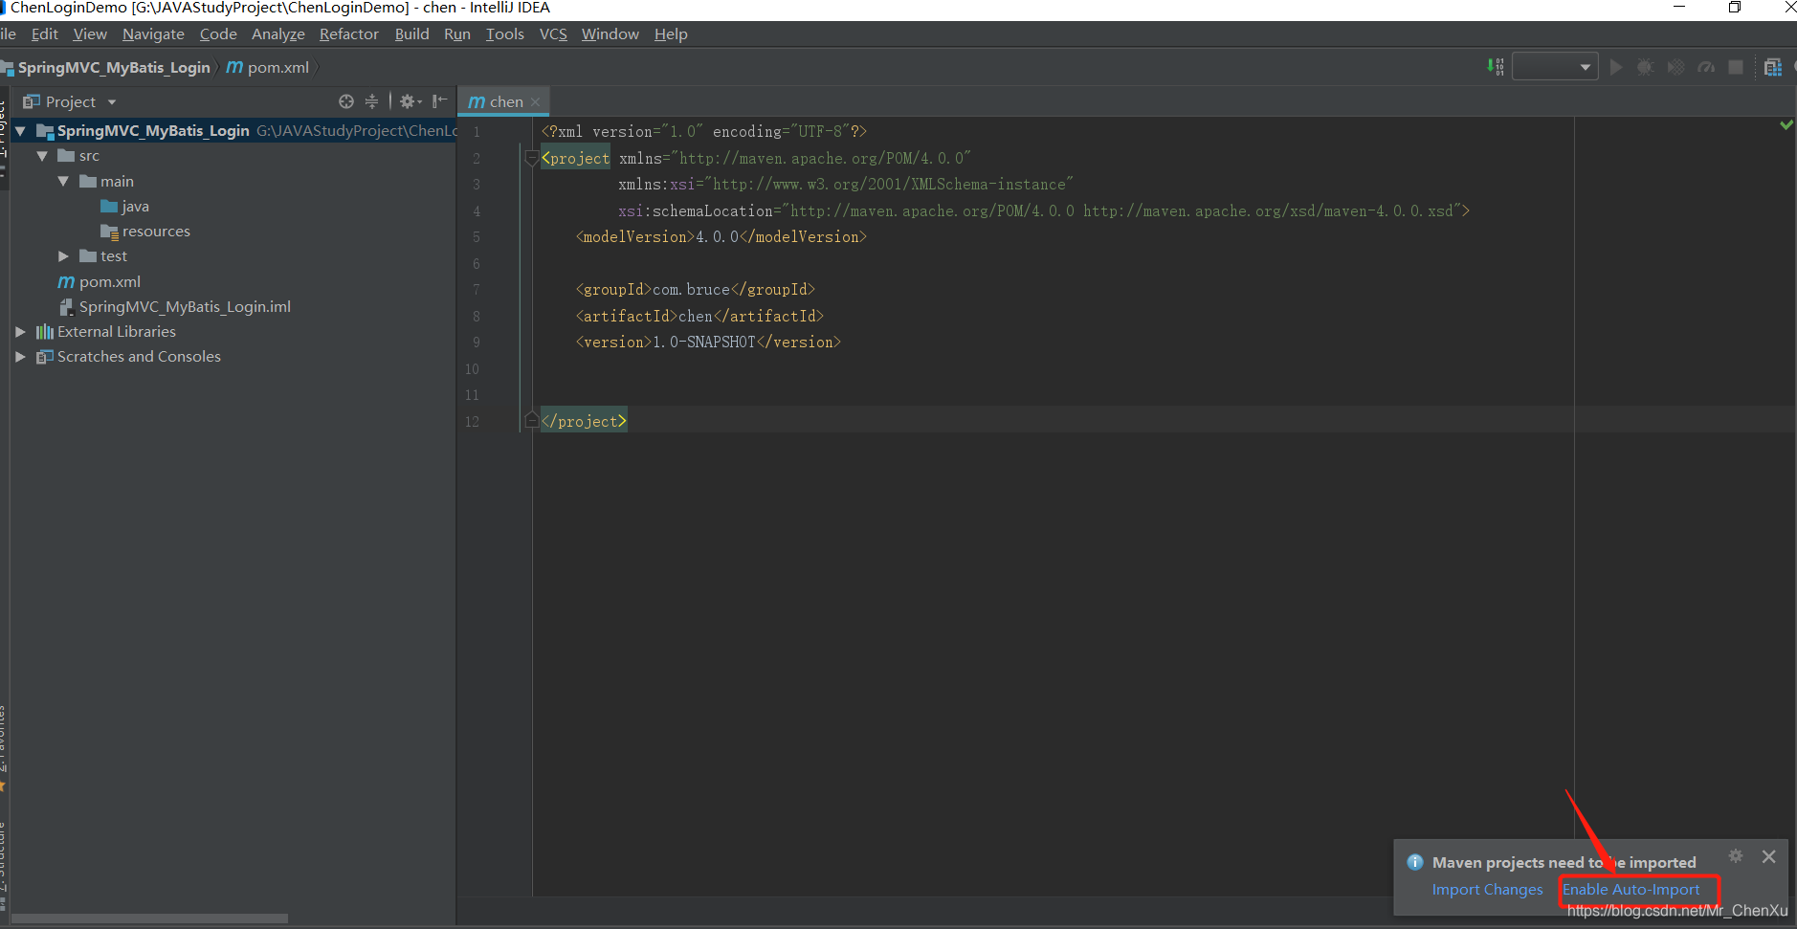This screenshot has width=1797, height=929.
Task: Click the Run play icon
Action: 1616,67
